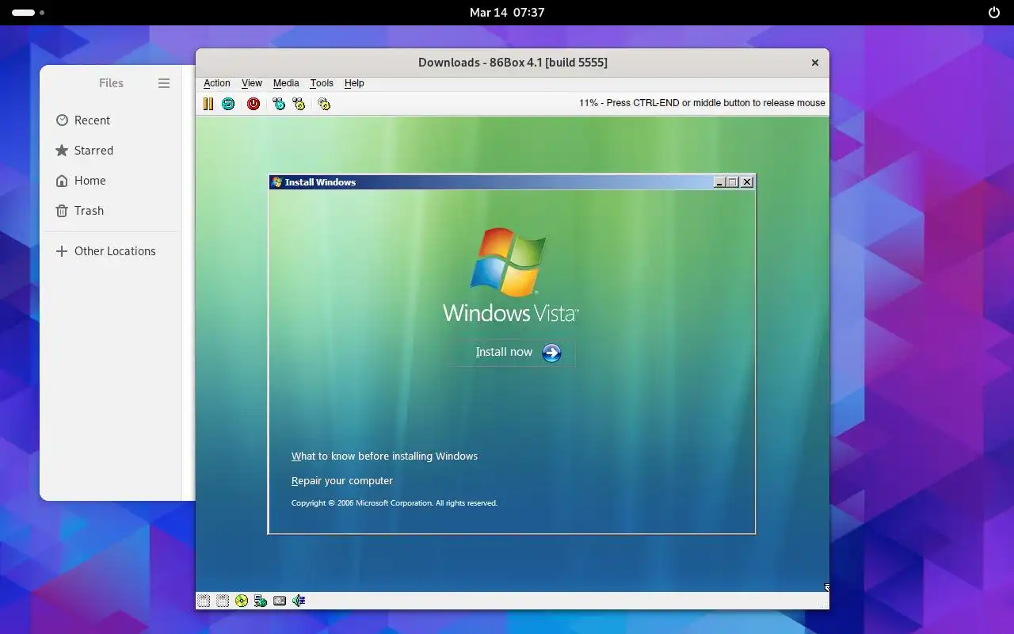Open the Action menu

[216, 83]
